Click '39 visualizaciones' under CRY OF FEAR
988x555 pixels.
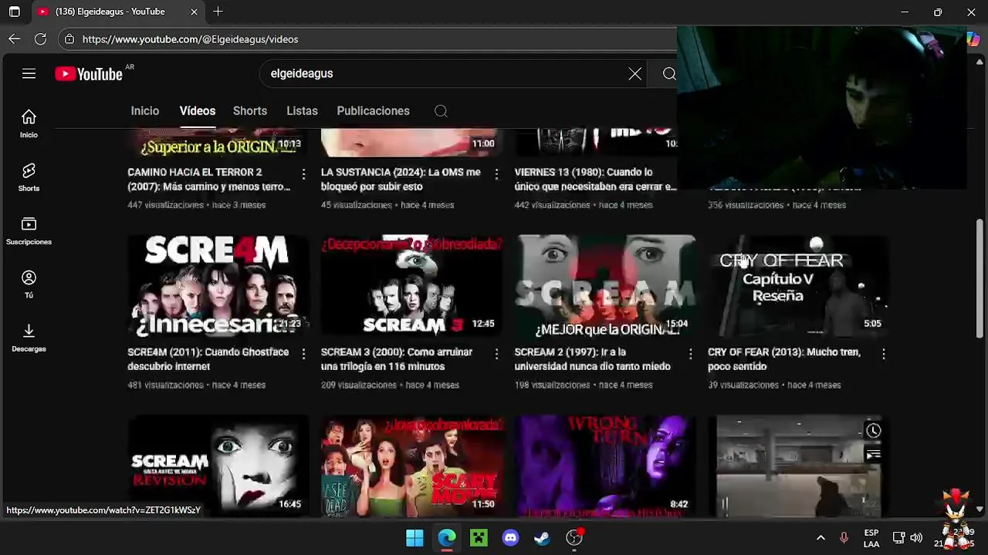coord(743,385)
